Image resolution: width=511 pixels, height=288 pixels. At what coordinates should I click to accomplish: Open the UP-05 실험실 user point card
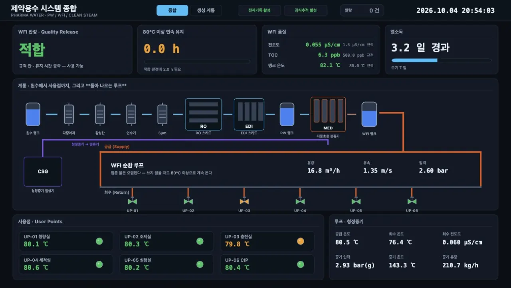(166, 264)
